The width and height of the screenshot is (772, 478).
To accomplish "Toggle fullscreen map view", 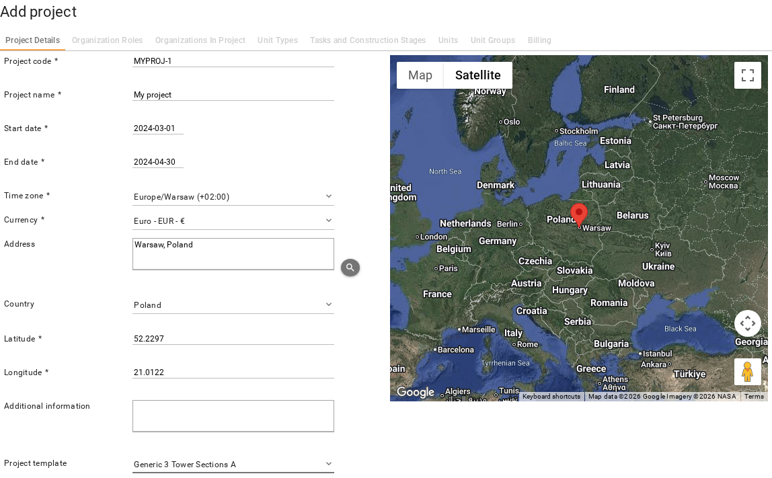I will [x=747, y=75].
